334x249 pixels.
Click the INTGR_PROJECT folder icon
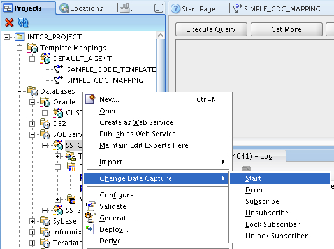(19, 37)
